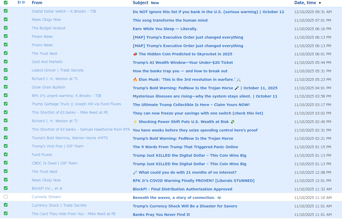
Task: Click the Date, time sort arrow
Action: [x=320, y=3]
